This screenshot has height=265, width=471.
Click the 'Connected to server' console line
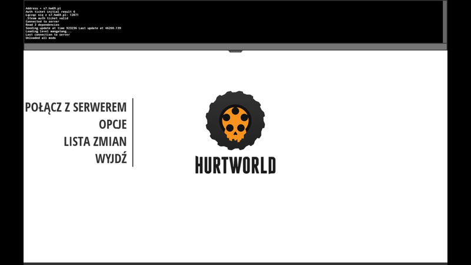tap(42, 22)
